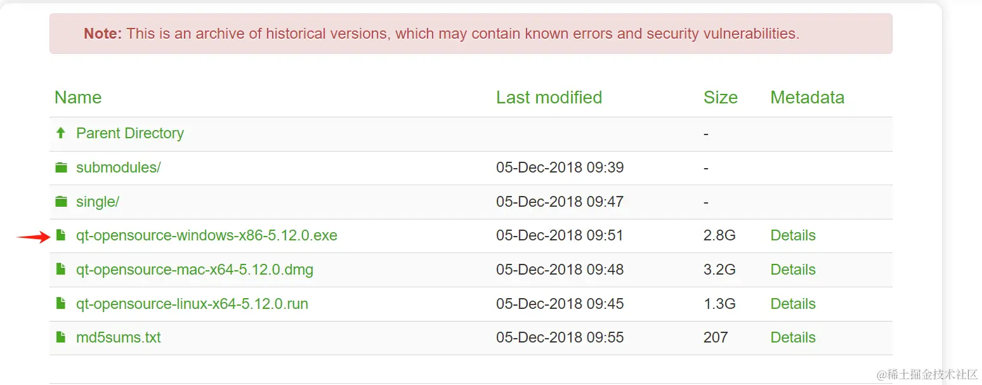Screen dimensions: 982x385
Task: Click the file icon beside the linux run file
Action: coord(61,304)
